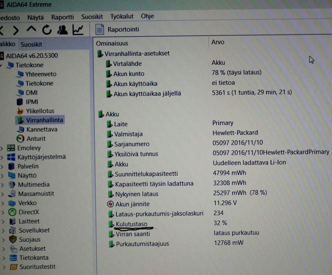332x275 pixels.
Task: Expand the Emolevy node
Action: click(x=2, y=148)
